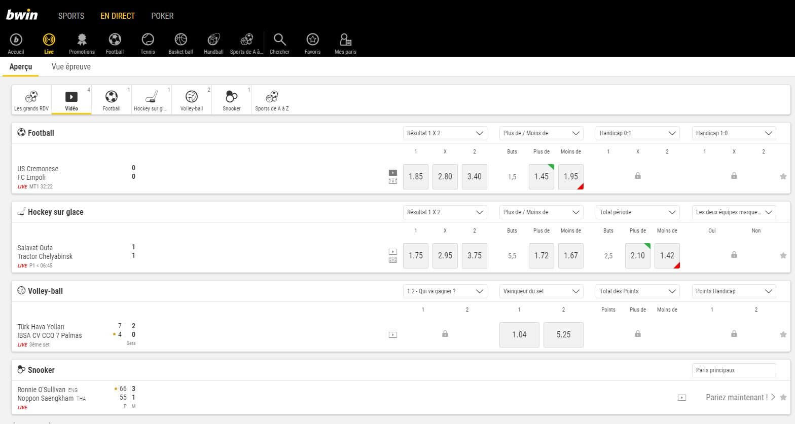
Task: Expand Hockey Résultat 1 X 2 dropdown
Action: pos(445,212)
